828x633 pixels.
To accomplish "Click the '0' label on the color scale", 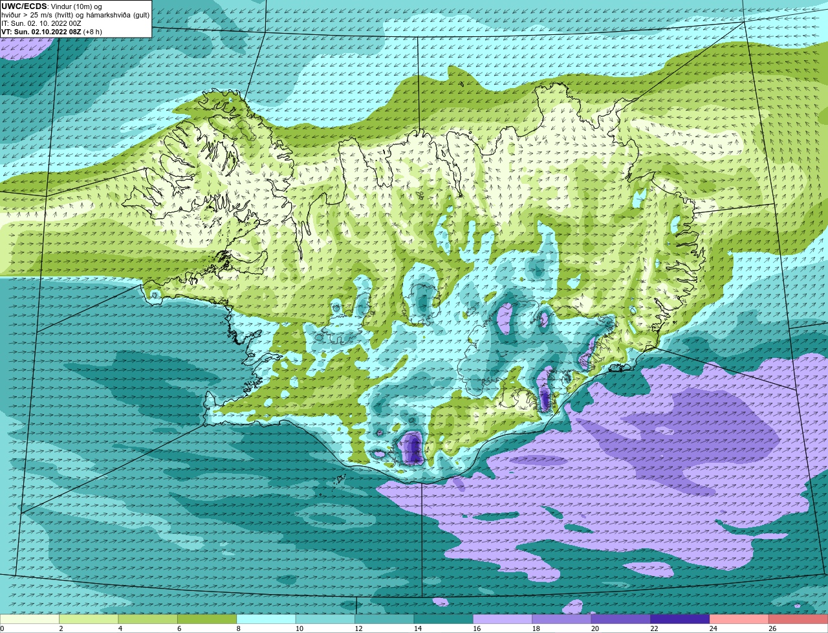I will [x=2, y=628].
